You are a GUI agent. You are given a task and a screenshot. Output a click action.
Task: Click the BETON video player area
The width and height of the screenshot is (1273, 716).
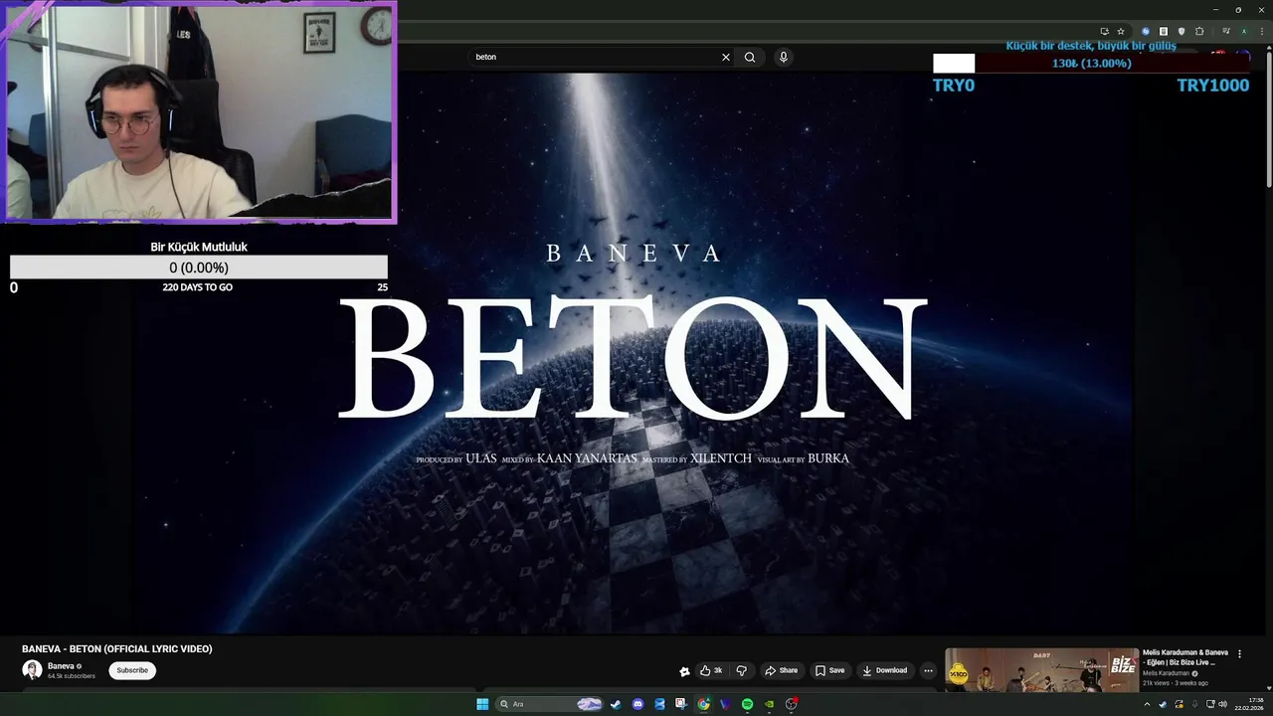tap(633, 353)
